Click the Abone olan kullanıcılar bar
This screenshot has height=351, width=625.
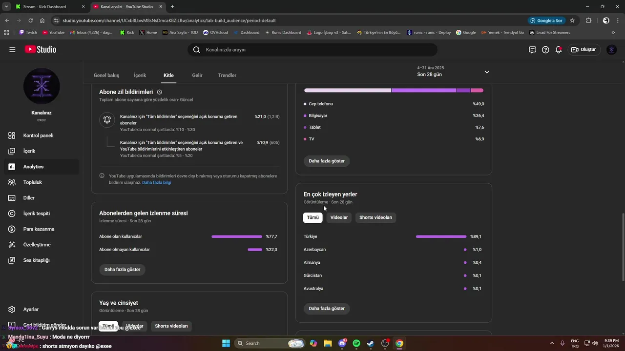click(x=237, y=236)
